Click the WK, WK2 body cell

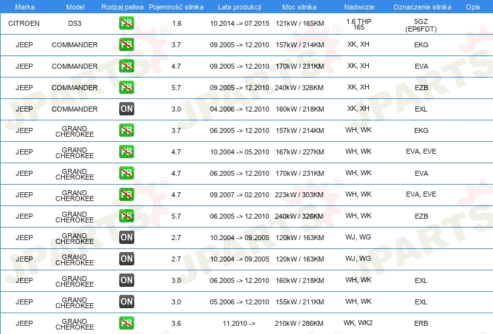click(x=358, y=323)
